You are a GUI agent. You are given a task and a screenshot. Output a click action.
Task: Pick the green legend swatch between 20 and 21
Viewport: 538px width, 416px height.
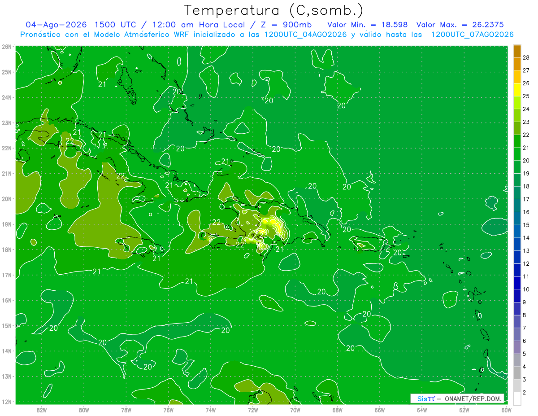click(517, 154)
